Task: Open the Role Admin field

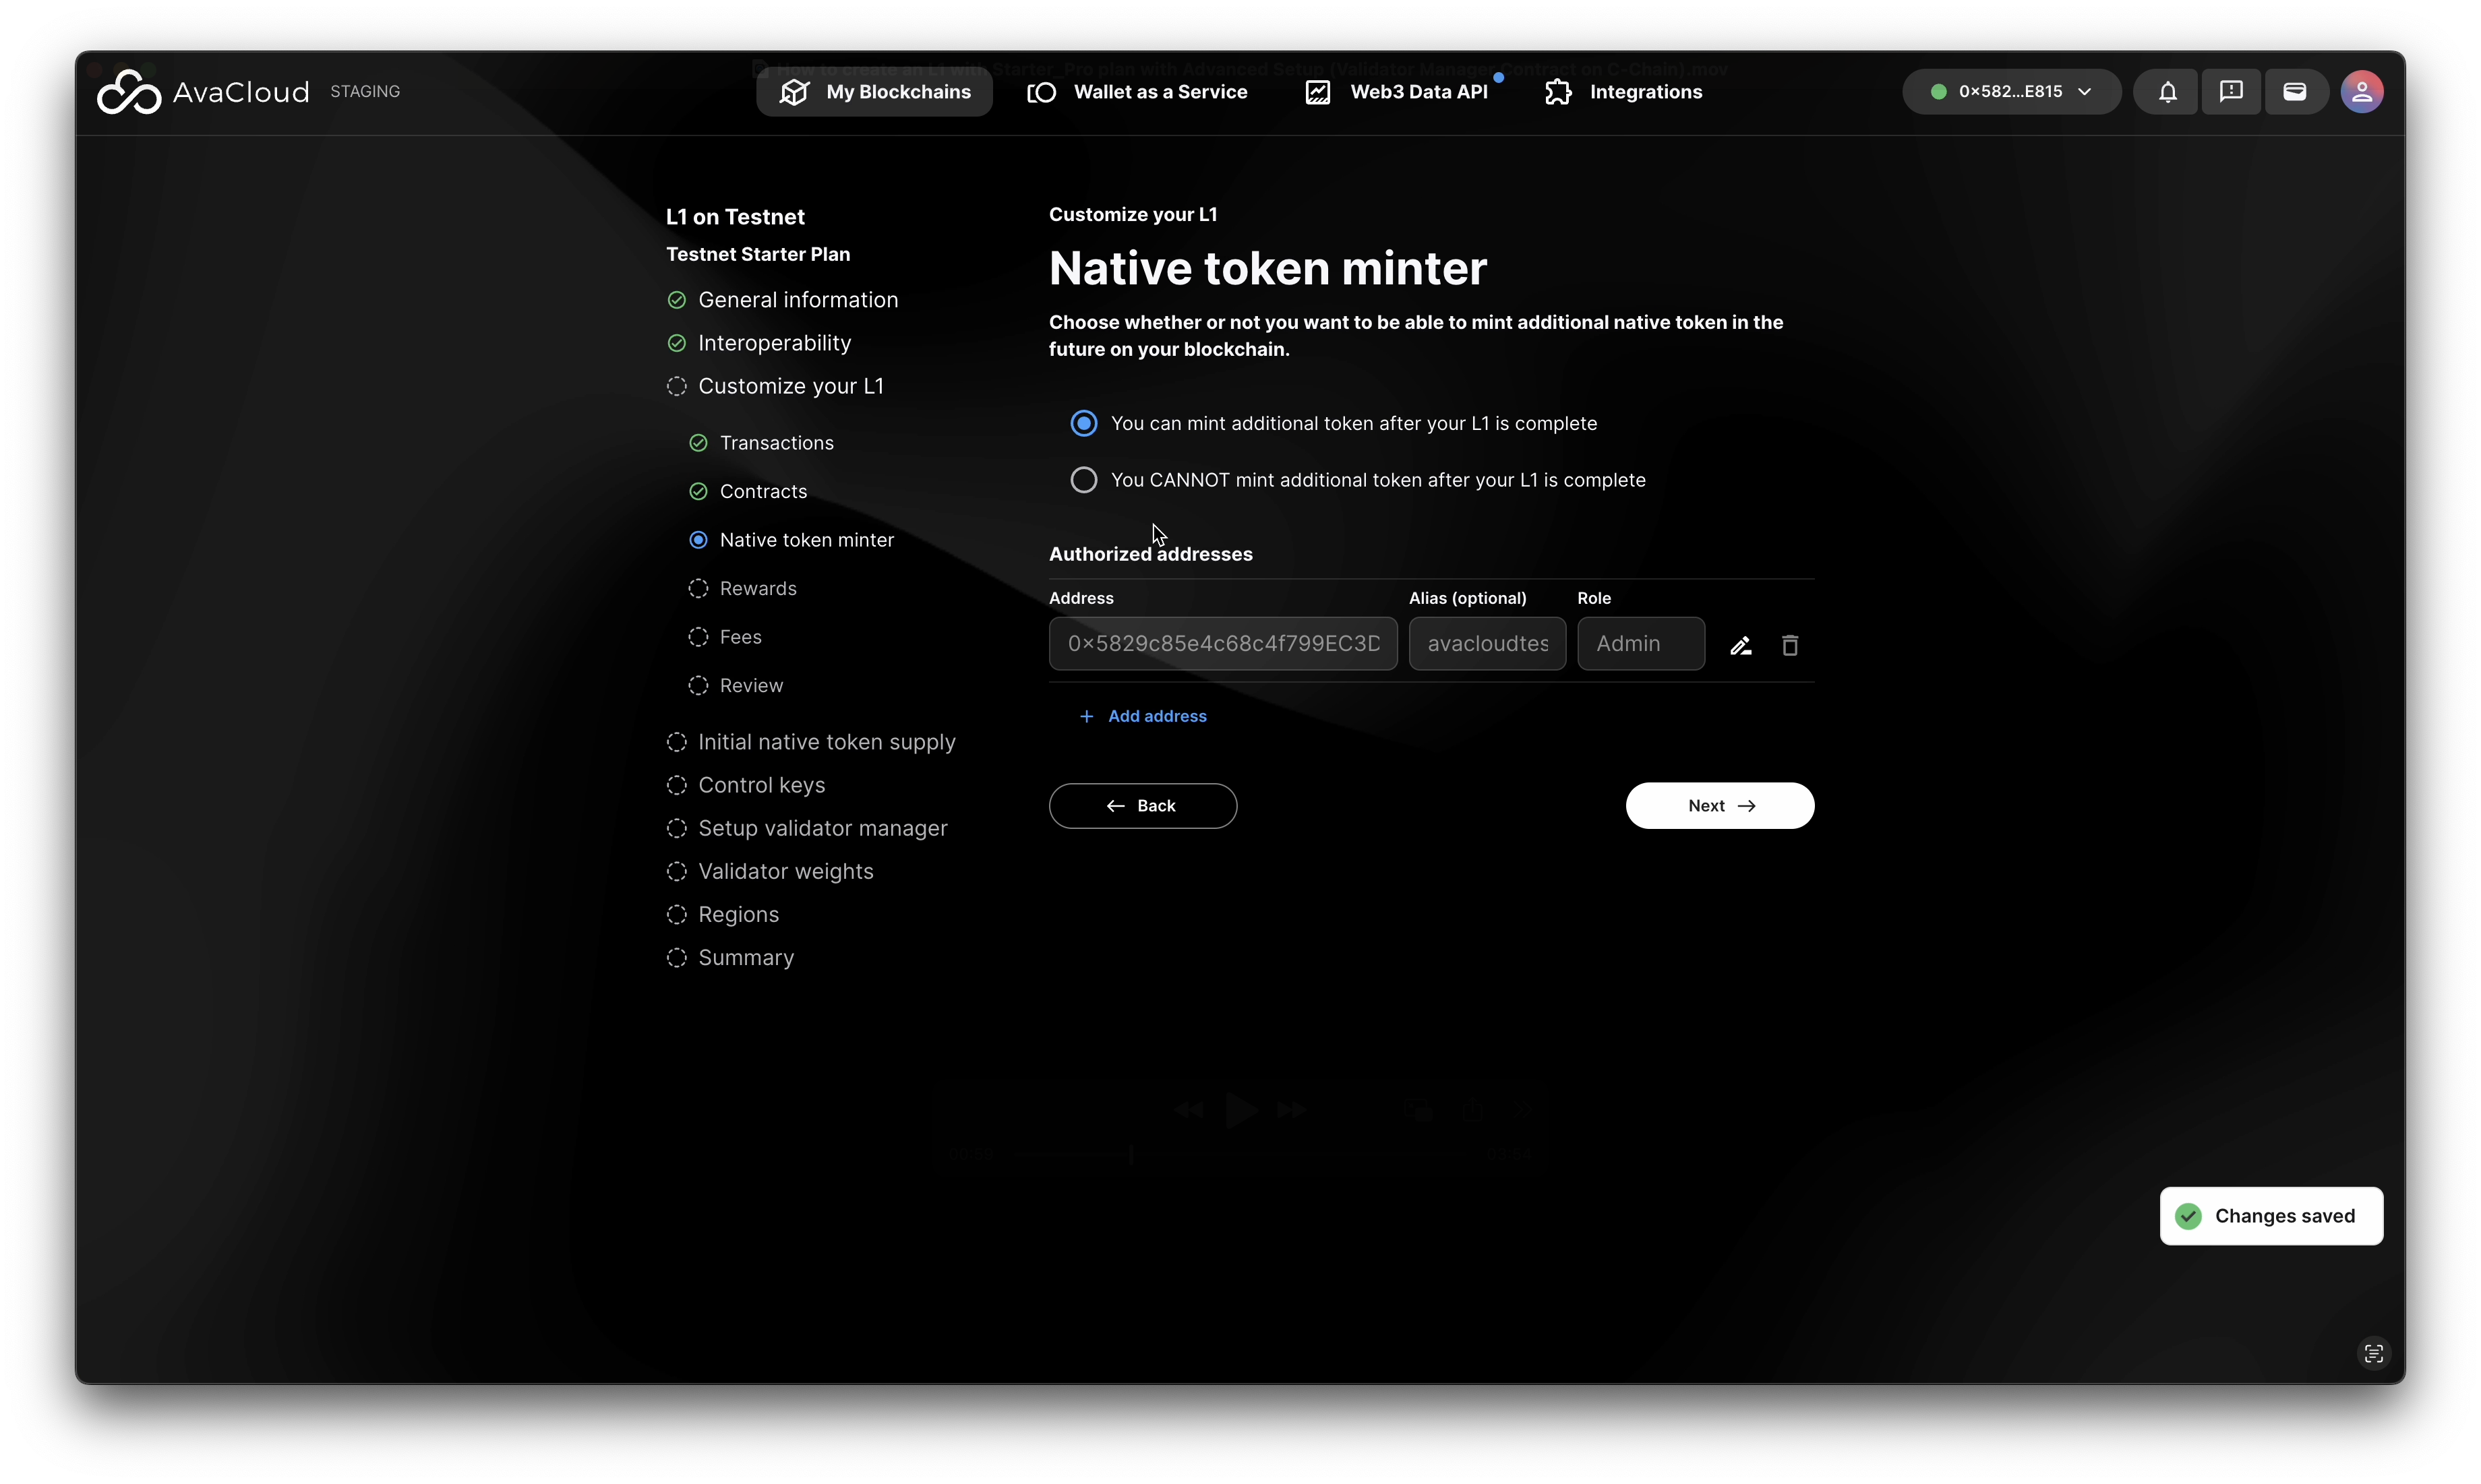Action: (1641, 644)
